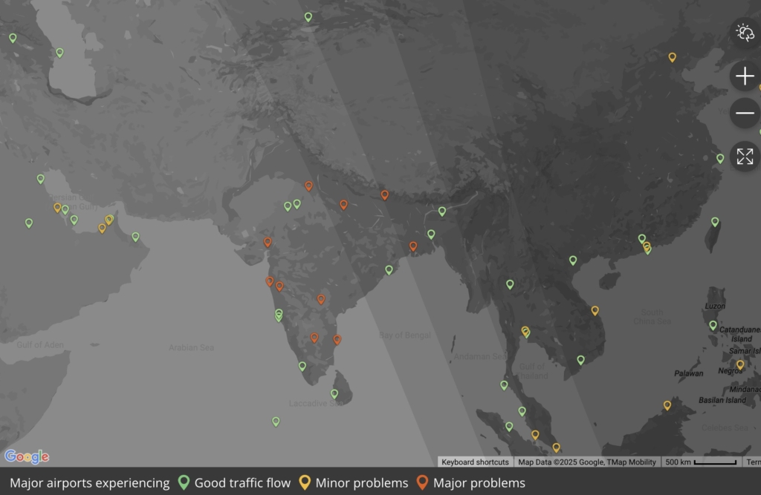Open the Keyboard shortcuts dialog
This screenshot has height=495, width=761.
click(x=475, y=462)
